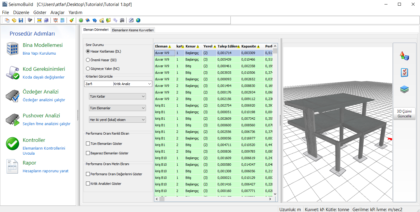Click the blue floppy disk save icon
The height and width of the screenshot is (212, 420).
point(21,20)
